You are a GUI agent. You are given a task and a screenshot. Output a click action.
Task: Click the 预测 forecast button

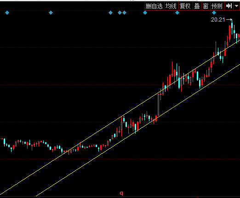pos(217,6)
